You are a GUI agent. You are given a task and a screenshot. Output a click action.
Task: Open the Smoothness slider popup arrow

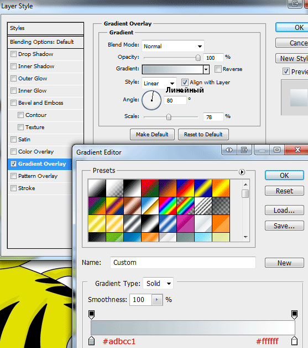pos(157,300)
